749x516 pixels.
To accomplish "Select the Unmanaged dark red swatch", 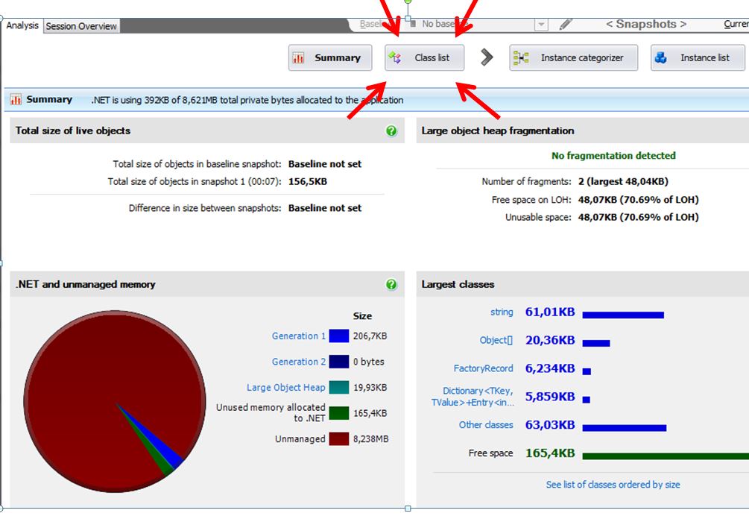I will (338, 439).
